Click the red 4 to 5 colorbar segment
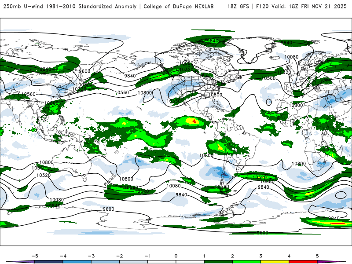Image resolution: width=352 pixels, height=264 pixels. point(303,262)
